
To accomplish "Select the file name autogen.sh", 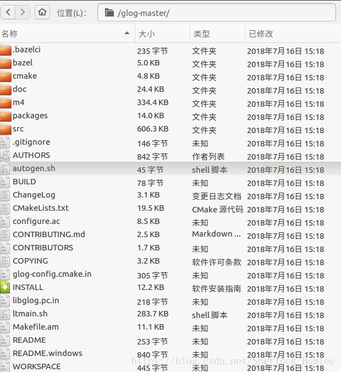I will 34,168.
